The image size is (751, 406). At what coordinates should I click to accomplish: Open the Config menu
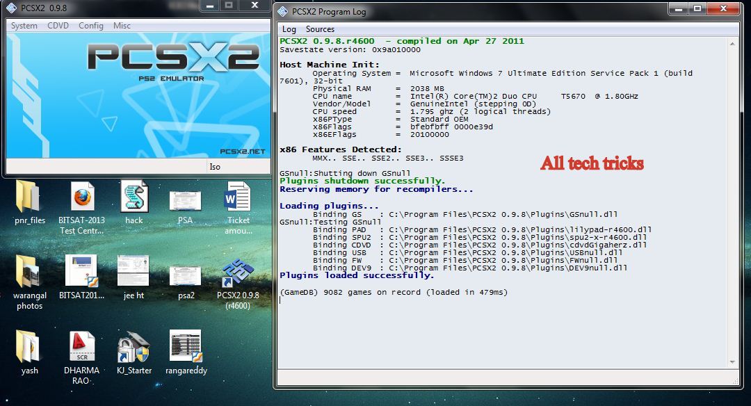(91, 25)
